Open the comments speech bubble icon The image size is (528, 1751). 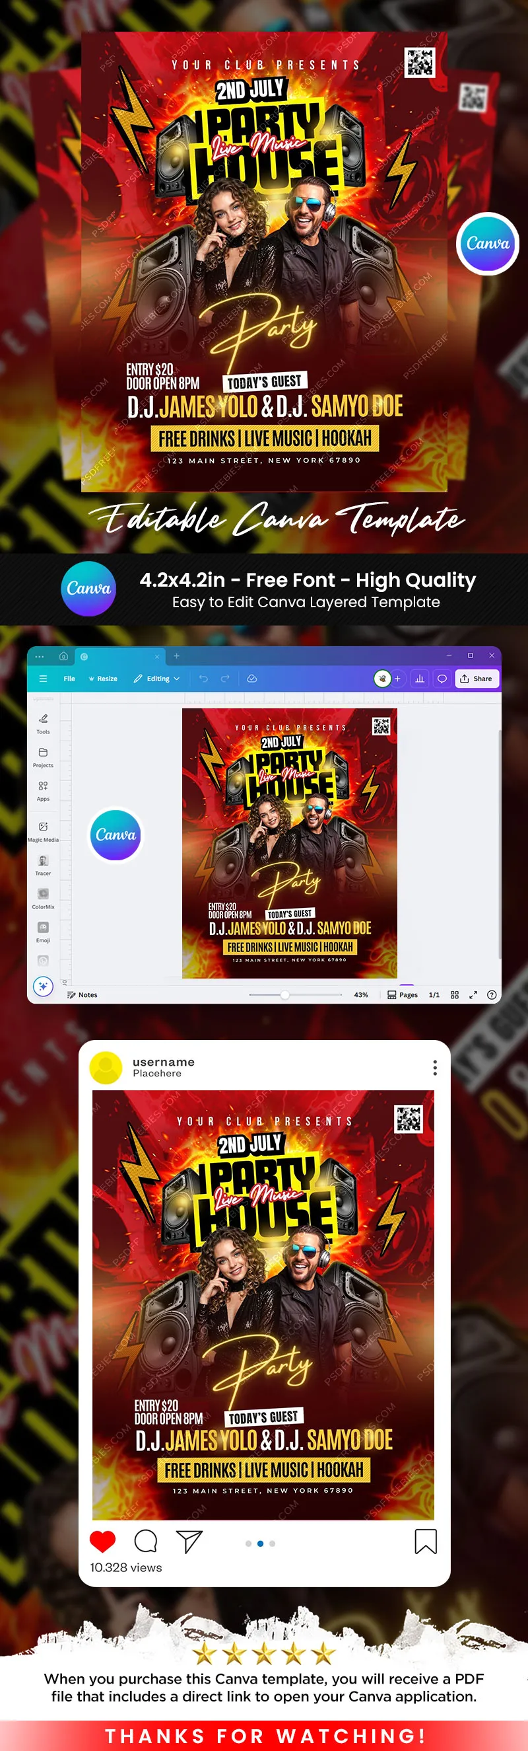tap(442, 679)
